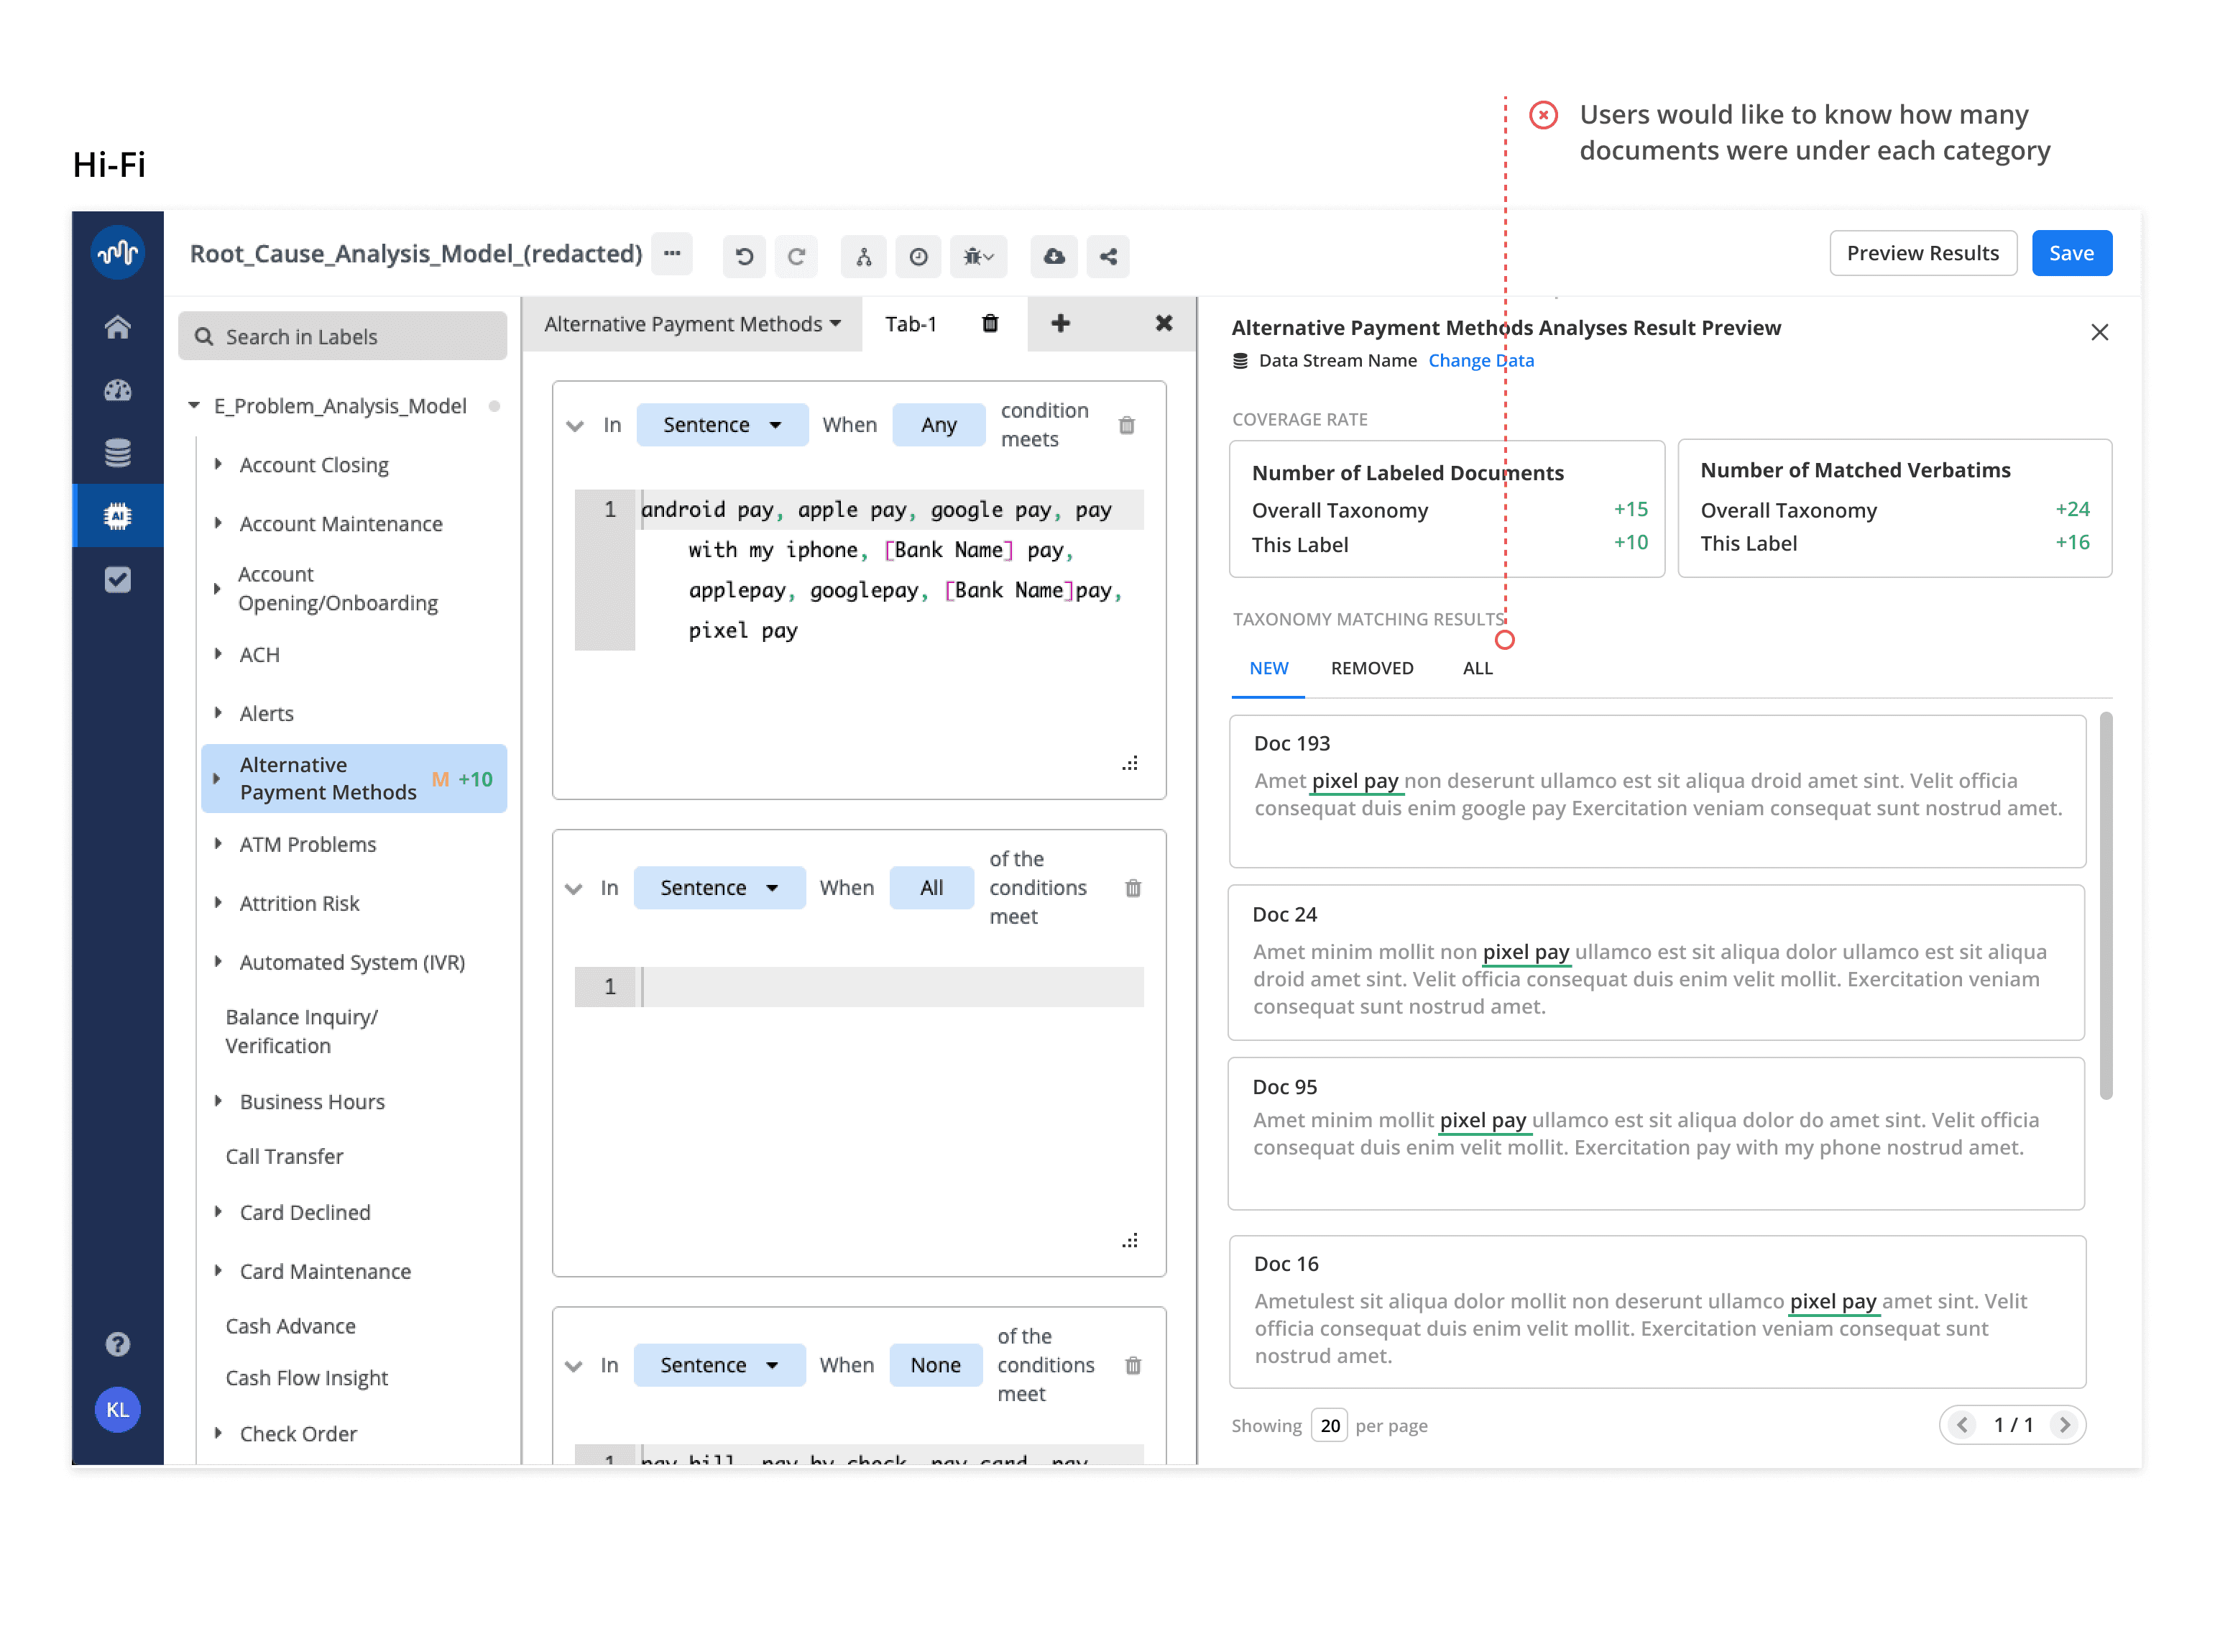Click the results list vertical scrollbar
The height and width of the screenshot is (1652, 2215).
pos(2105,905)
